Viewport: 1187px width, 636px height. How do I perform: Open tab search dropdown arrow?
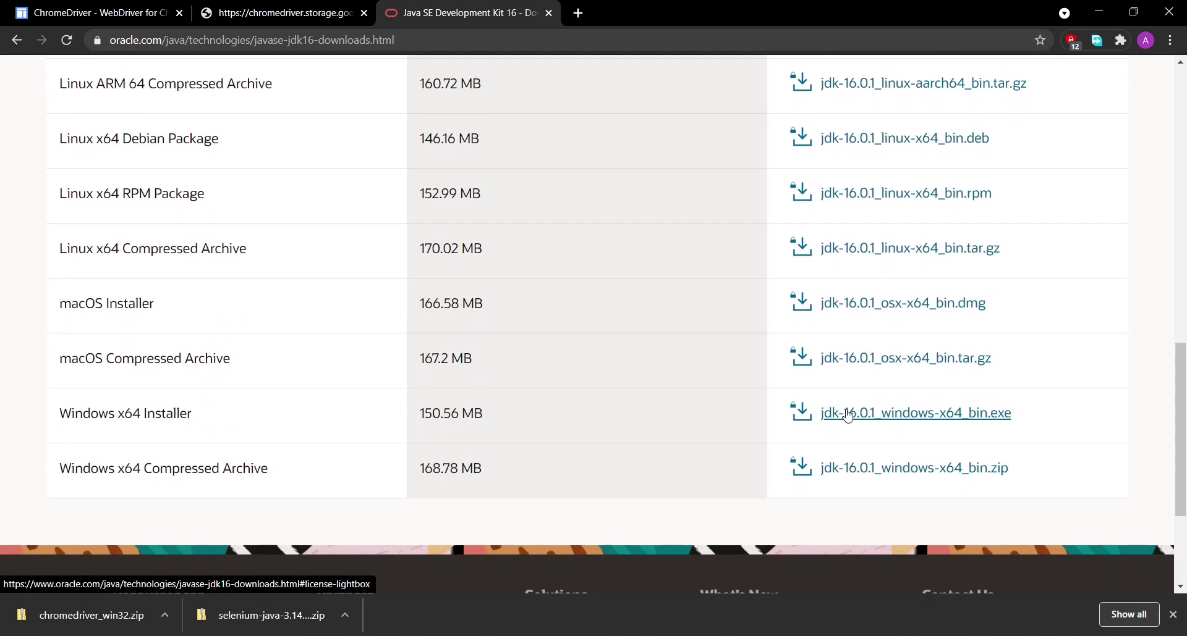(1065, 13)
